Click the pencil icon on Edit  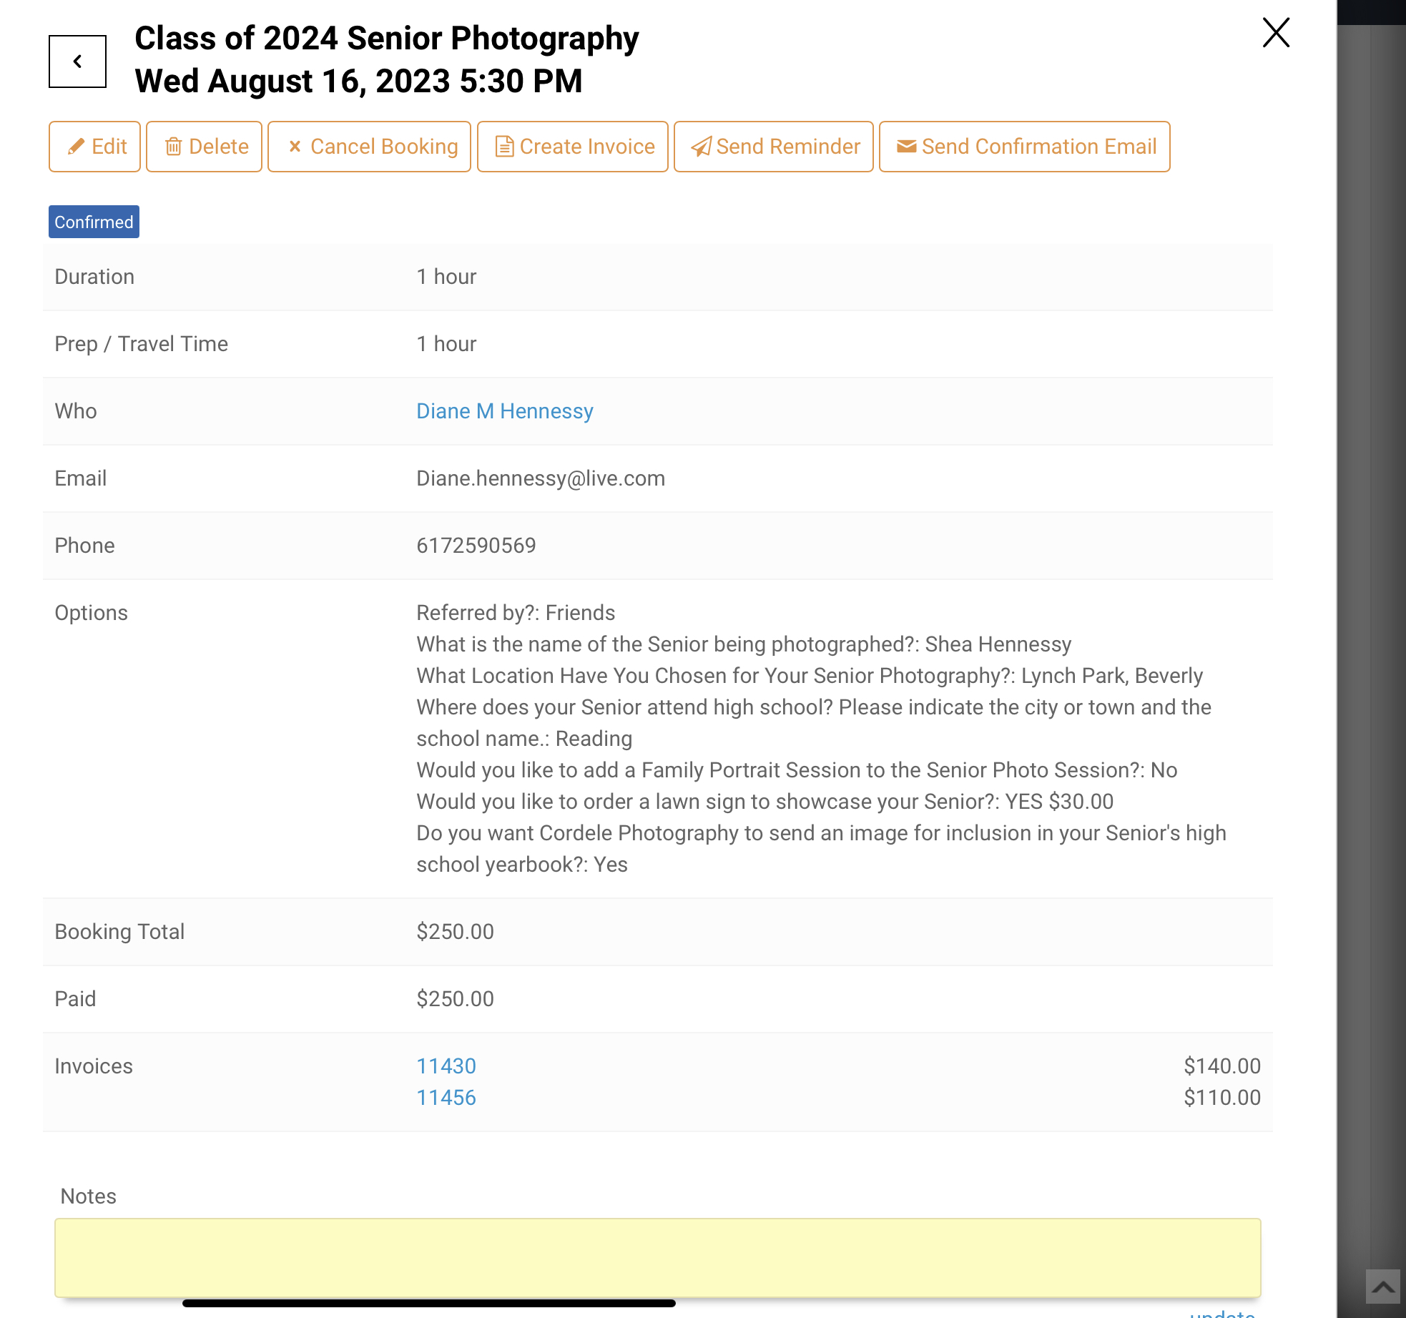(76, 147)
